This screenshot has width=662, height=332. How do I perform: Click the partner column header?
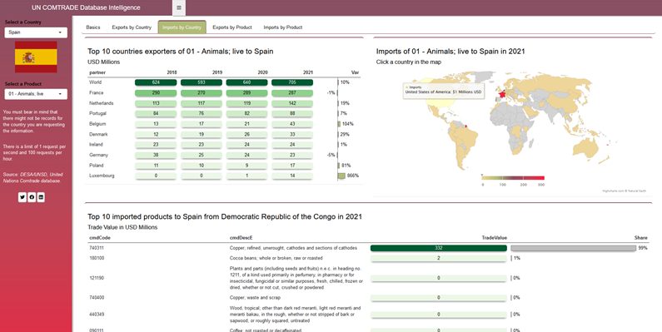pos(97,72)
